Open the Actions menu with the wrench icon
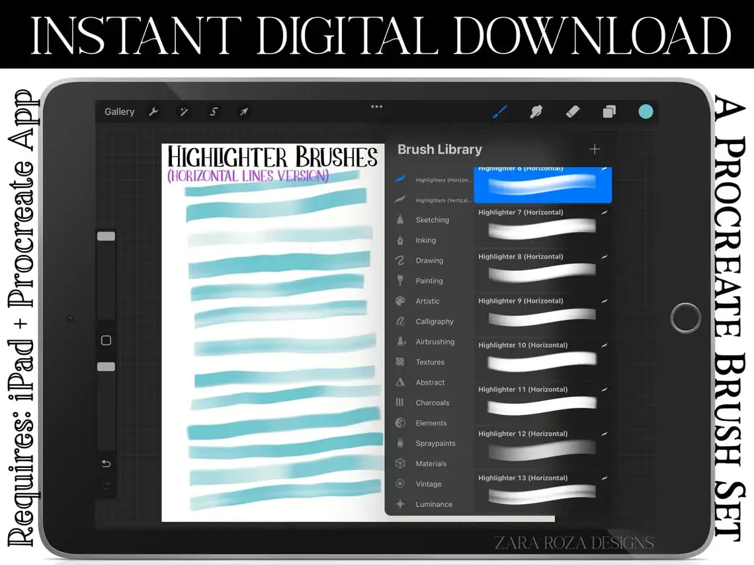 (x=153, y=112)
